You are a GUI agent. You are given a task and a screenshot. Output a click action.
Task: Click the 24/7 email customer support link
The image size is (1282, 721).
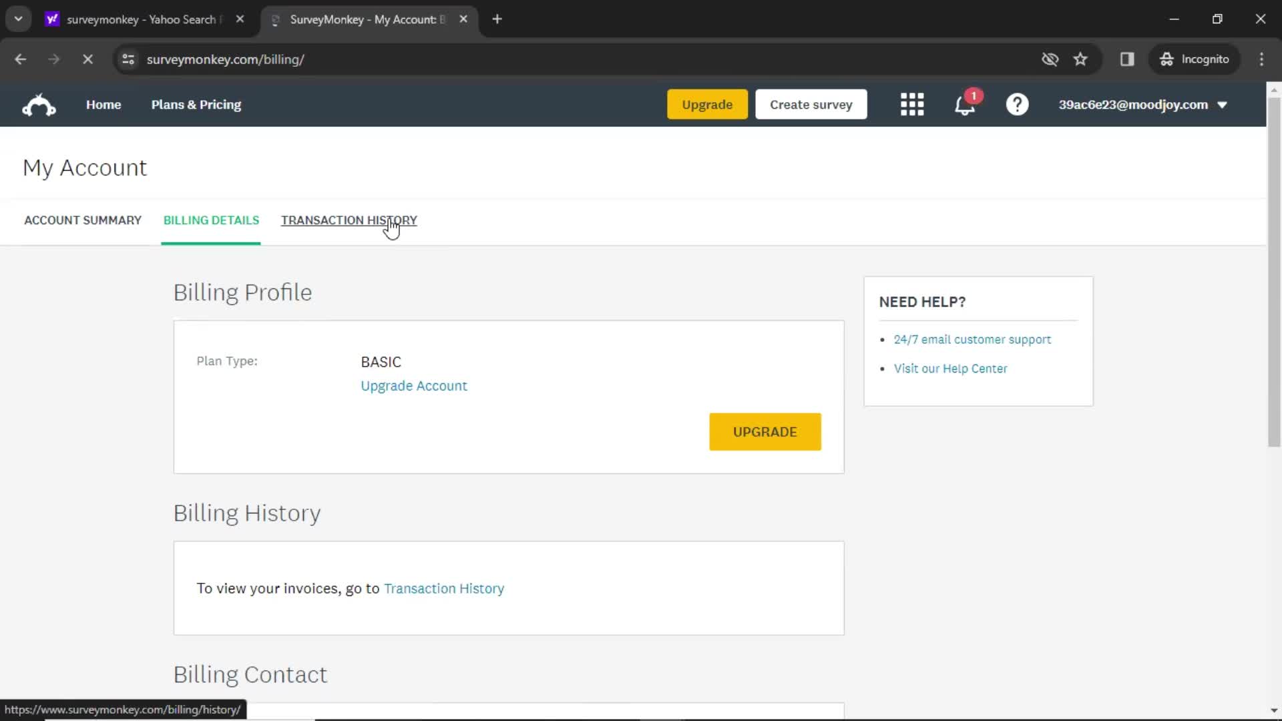tap(973, 339)
